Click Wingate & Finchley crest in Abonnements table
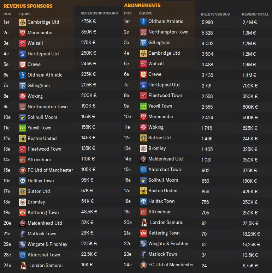The height and width of the screenshot is (273, 272). 143,244
